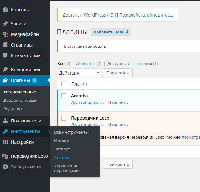This screenshot has width=200, height=192.
Task: Tick the select-all checkbox in Плагин header
Action: click(64, 84)
